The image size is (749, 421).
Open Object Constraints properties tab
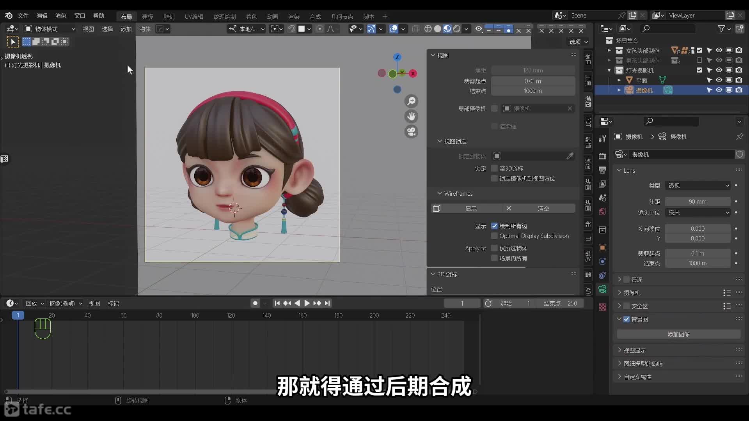tap(602, 275)
